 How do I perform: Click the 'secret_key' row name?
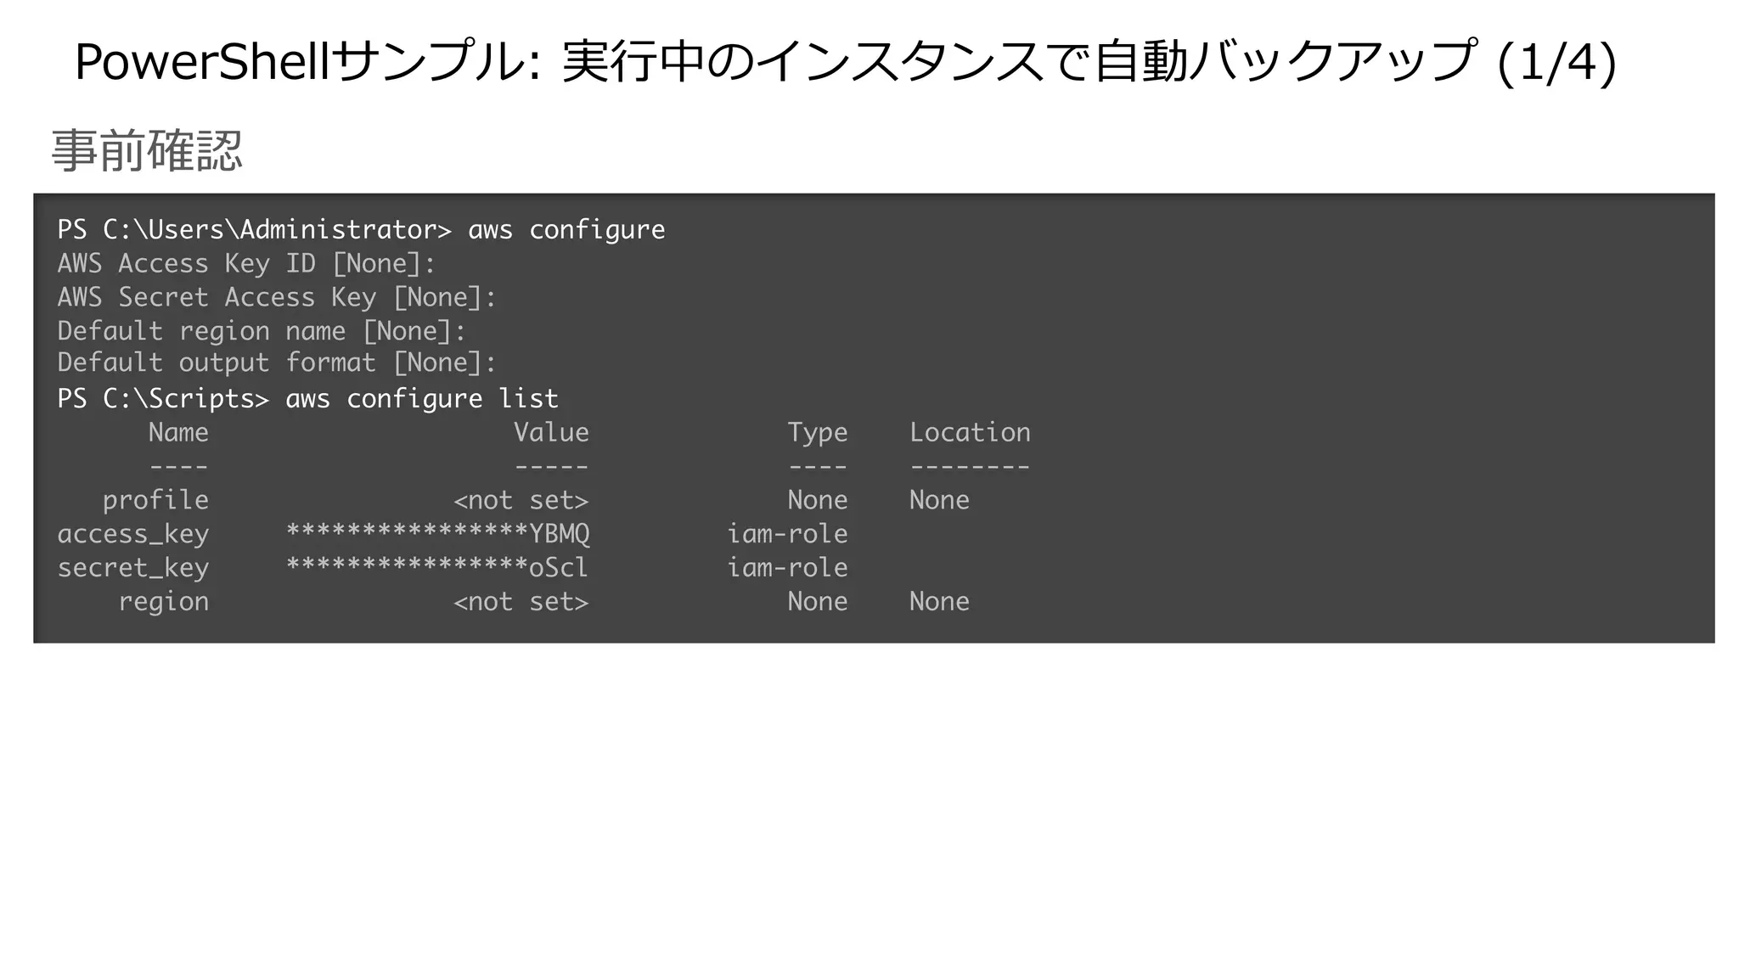pos(132,569)
